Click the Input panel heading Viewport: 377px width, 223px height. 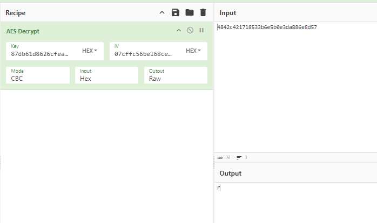click(x=228, y=13)
